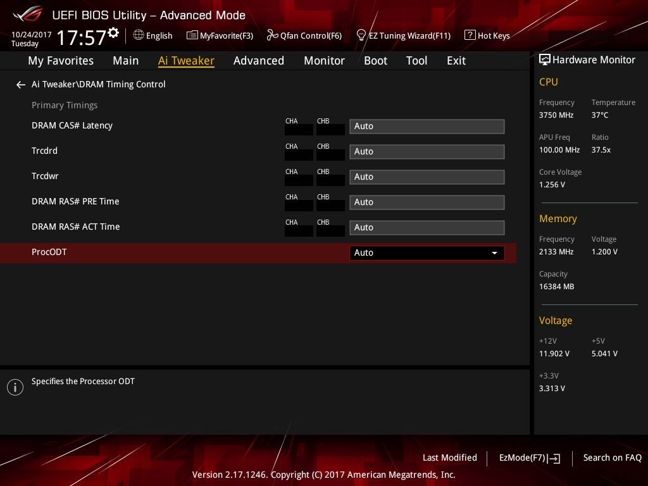
Task: Click Search on FAQ link
Action: pos(612,458)
